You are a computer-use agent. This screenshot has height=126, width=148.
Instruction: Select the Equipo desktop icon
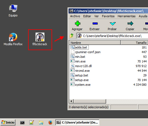(13, 11)
